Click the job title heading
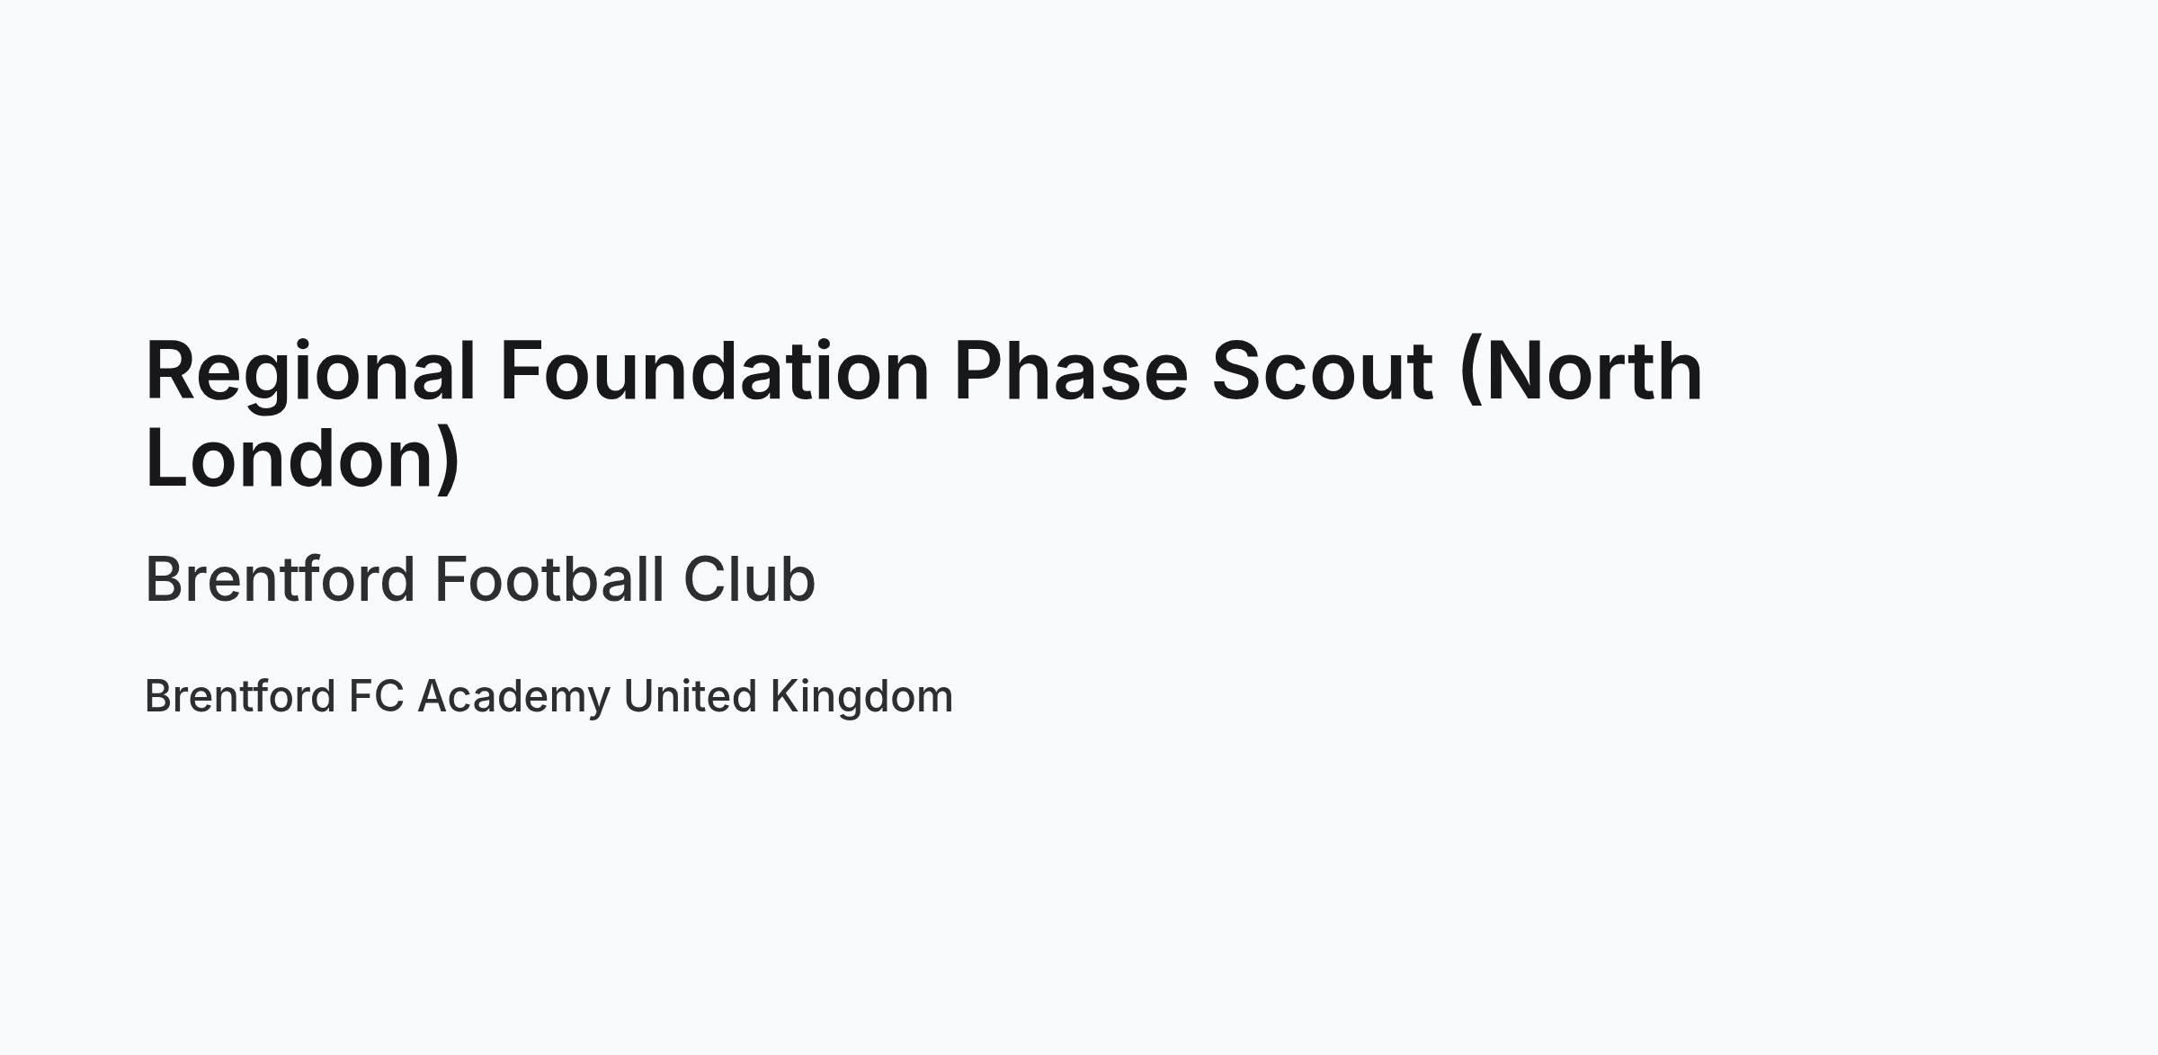 pyautogui.click(x=924, y=414)
